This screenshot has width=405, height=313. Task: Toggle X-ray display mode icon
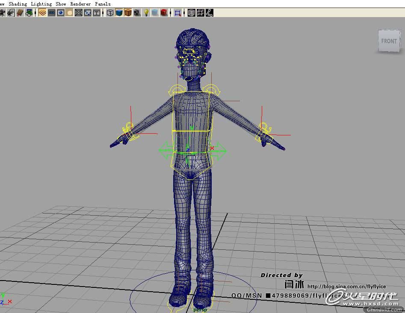coord(192,13)
